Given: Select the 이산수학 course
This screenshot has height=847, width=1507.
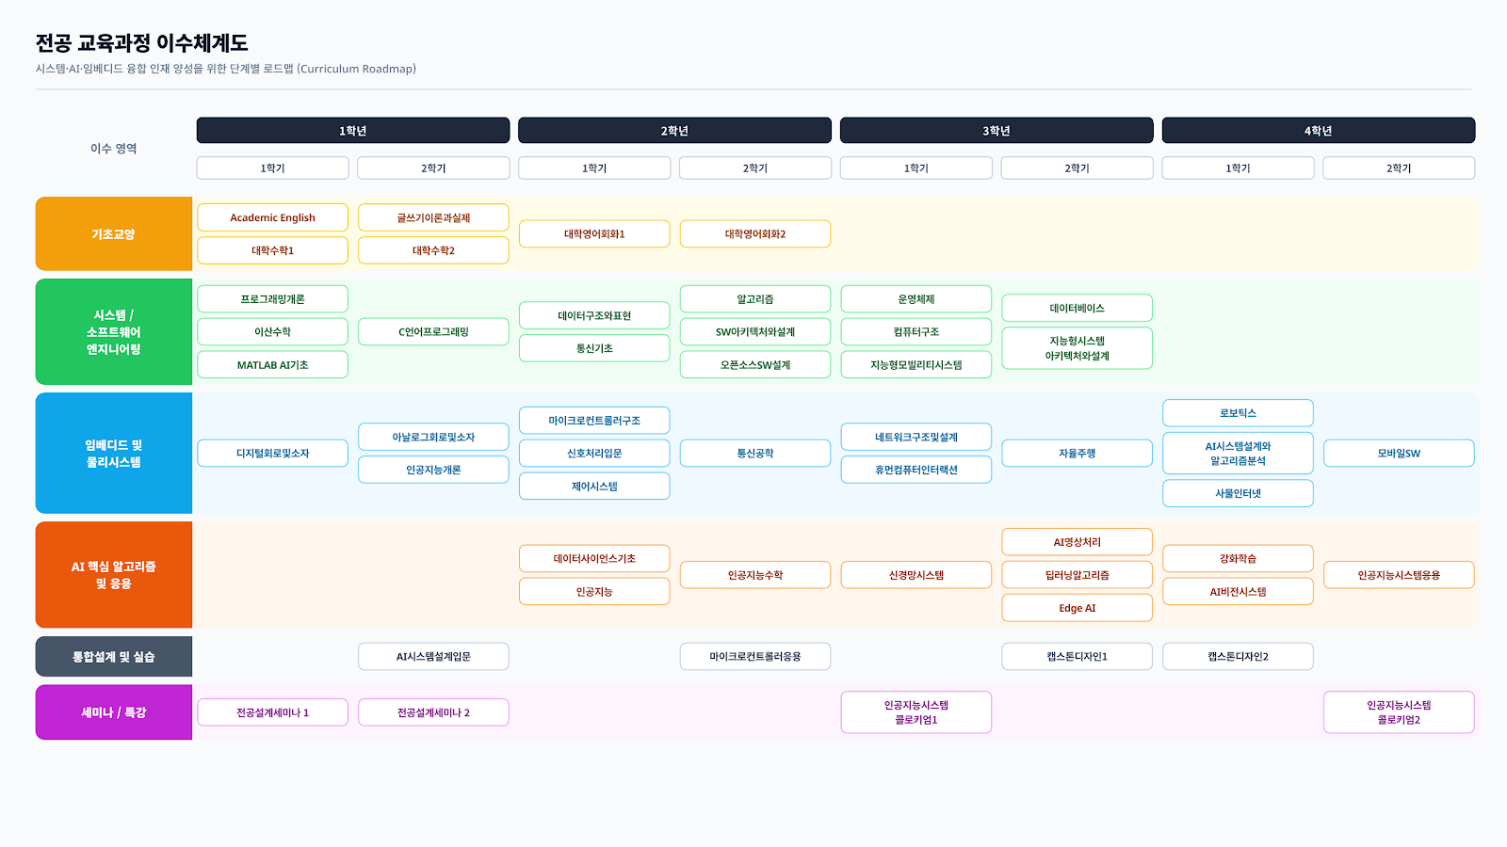Looking at the screenshot, I should (x=273, y=331).
